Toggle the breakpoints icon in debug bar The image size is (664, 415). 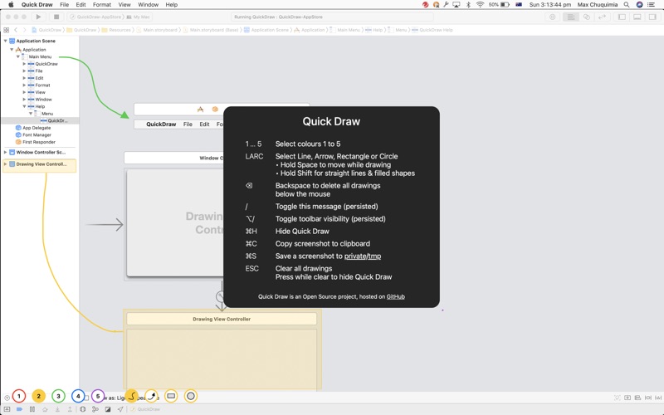pos(19,409)
